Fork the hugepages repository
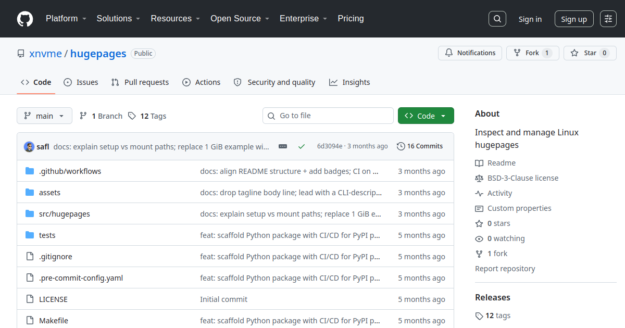Image resolution: width=625 pixels, height=328 pixels. [533, 53]
